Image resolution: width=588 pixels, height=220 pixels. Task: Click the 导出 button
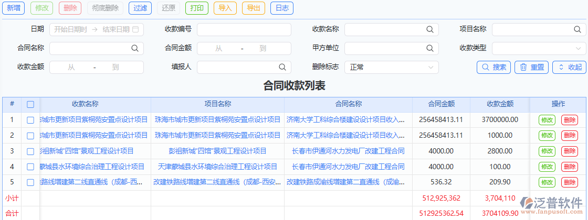(254, 8)
